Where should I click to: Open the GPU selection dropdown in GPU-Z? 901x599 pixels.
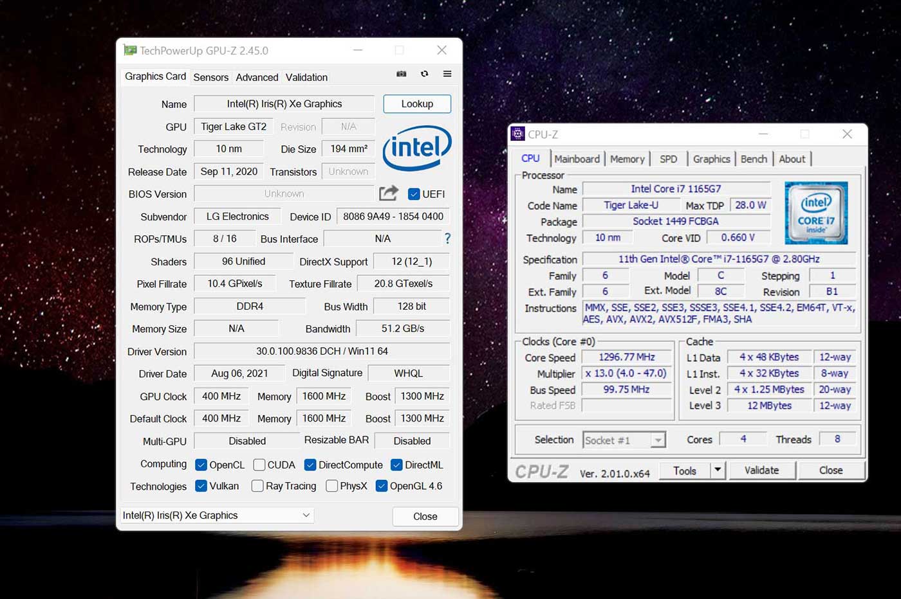pyautogui.click(x=218, y=515)
